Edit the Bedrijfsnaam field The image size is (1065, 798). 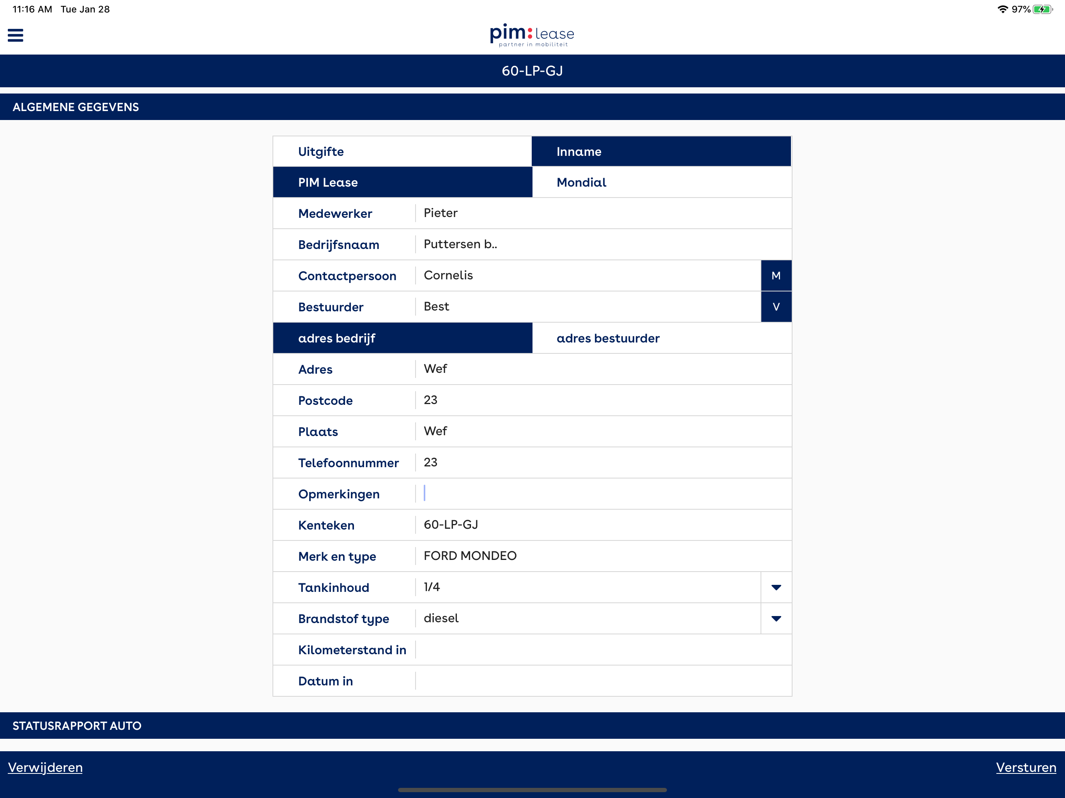pos(603,244)
